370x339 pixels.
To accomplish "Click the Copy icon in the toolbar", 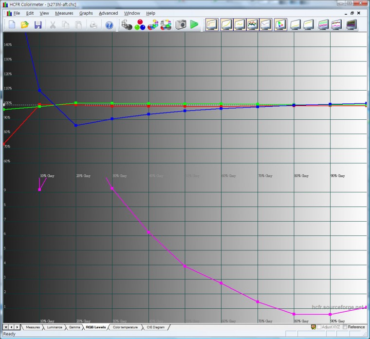I will [65, 25].
